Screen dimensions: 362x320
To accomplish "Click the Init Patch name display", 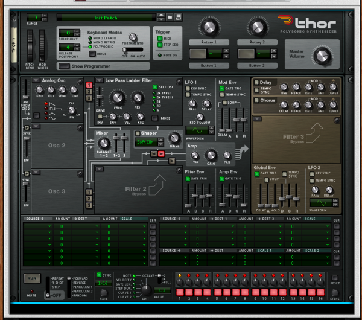I will click(x=106, y=18).
